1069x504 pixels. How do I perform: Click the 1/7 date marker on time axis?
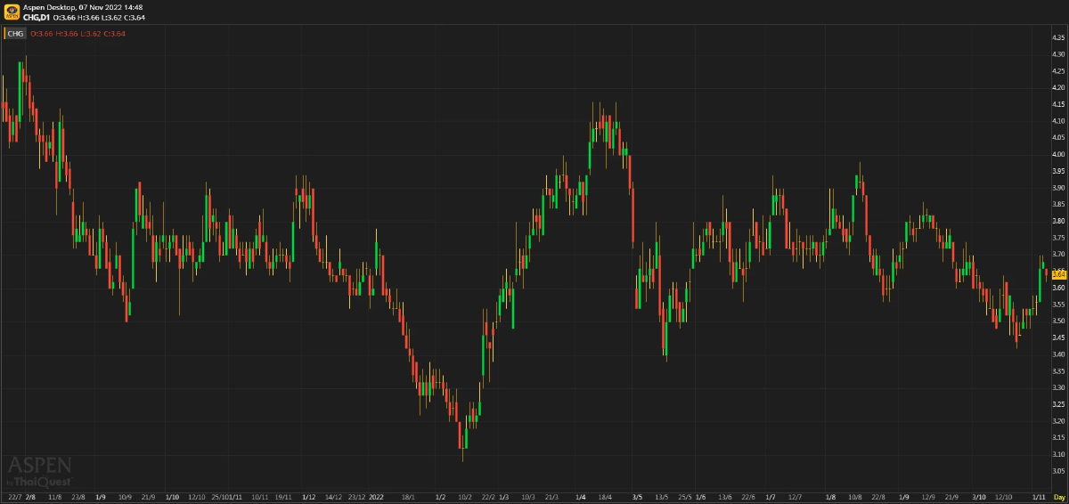(770, 497)
